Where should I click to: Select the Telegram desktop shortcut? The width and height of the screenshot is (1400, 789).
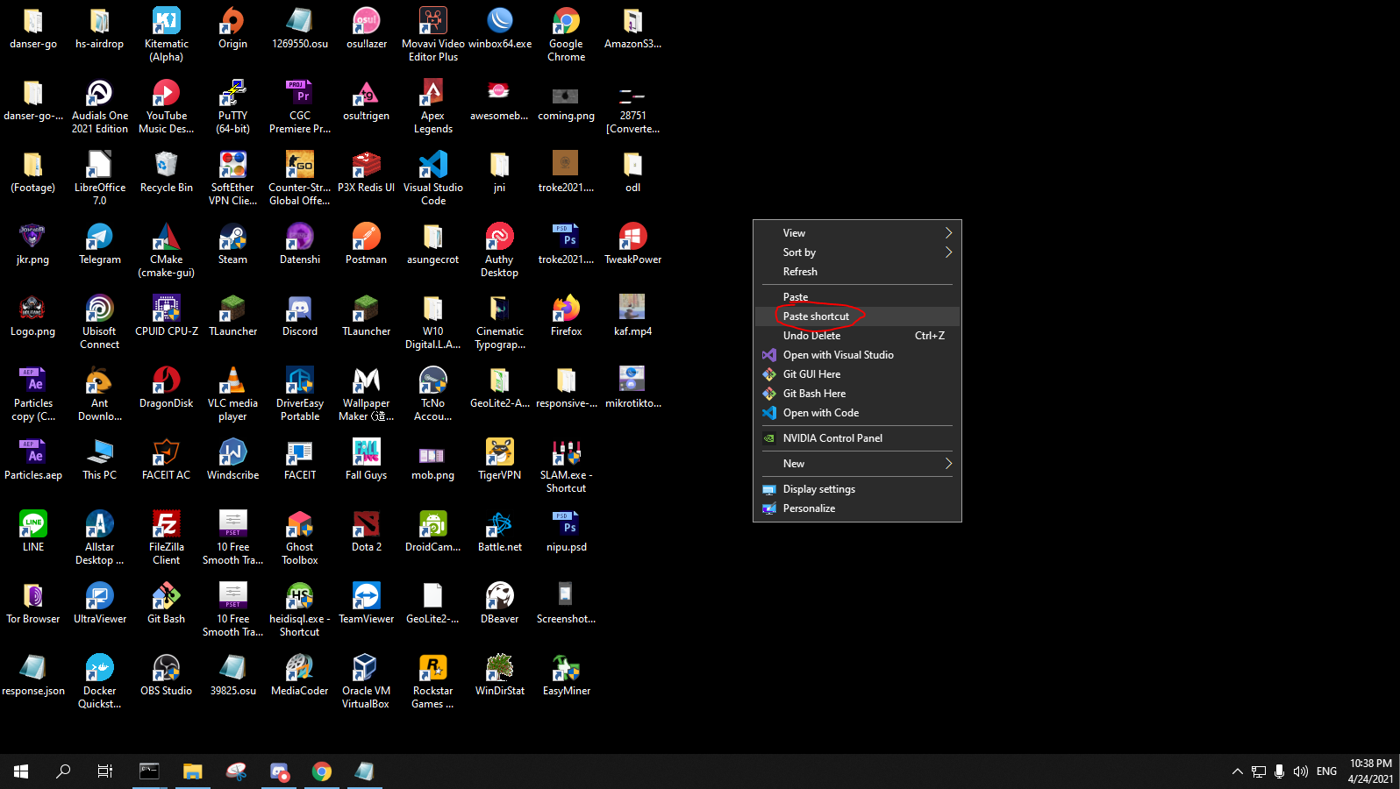click(x=99, y=244)
